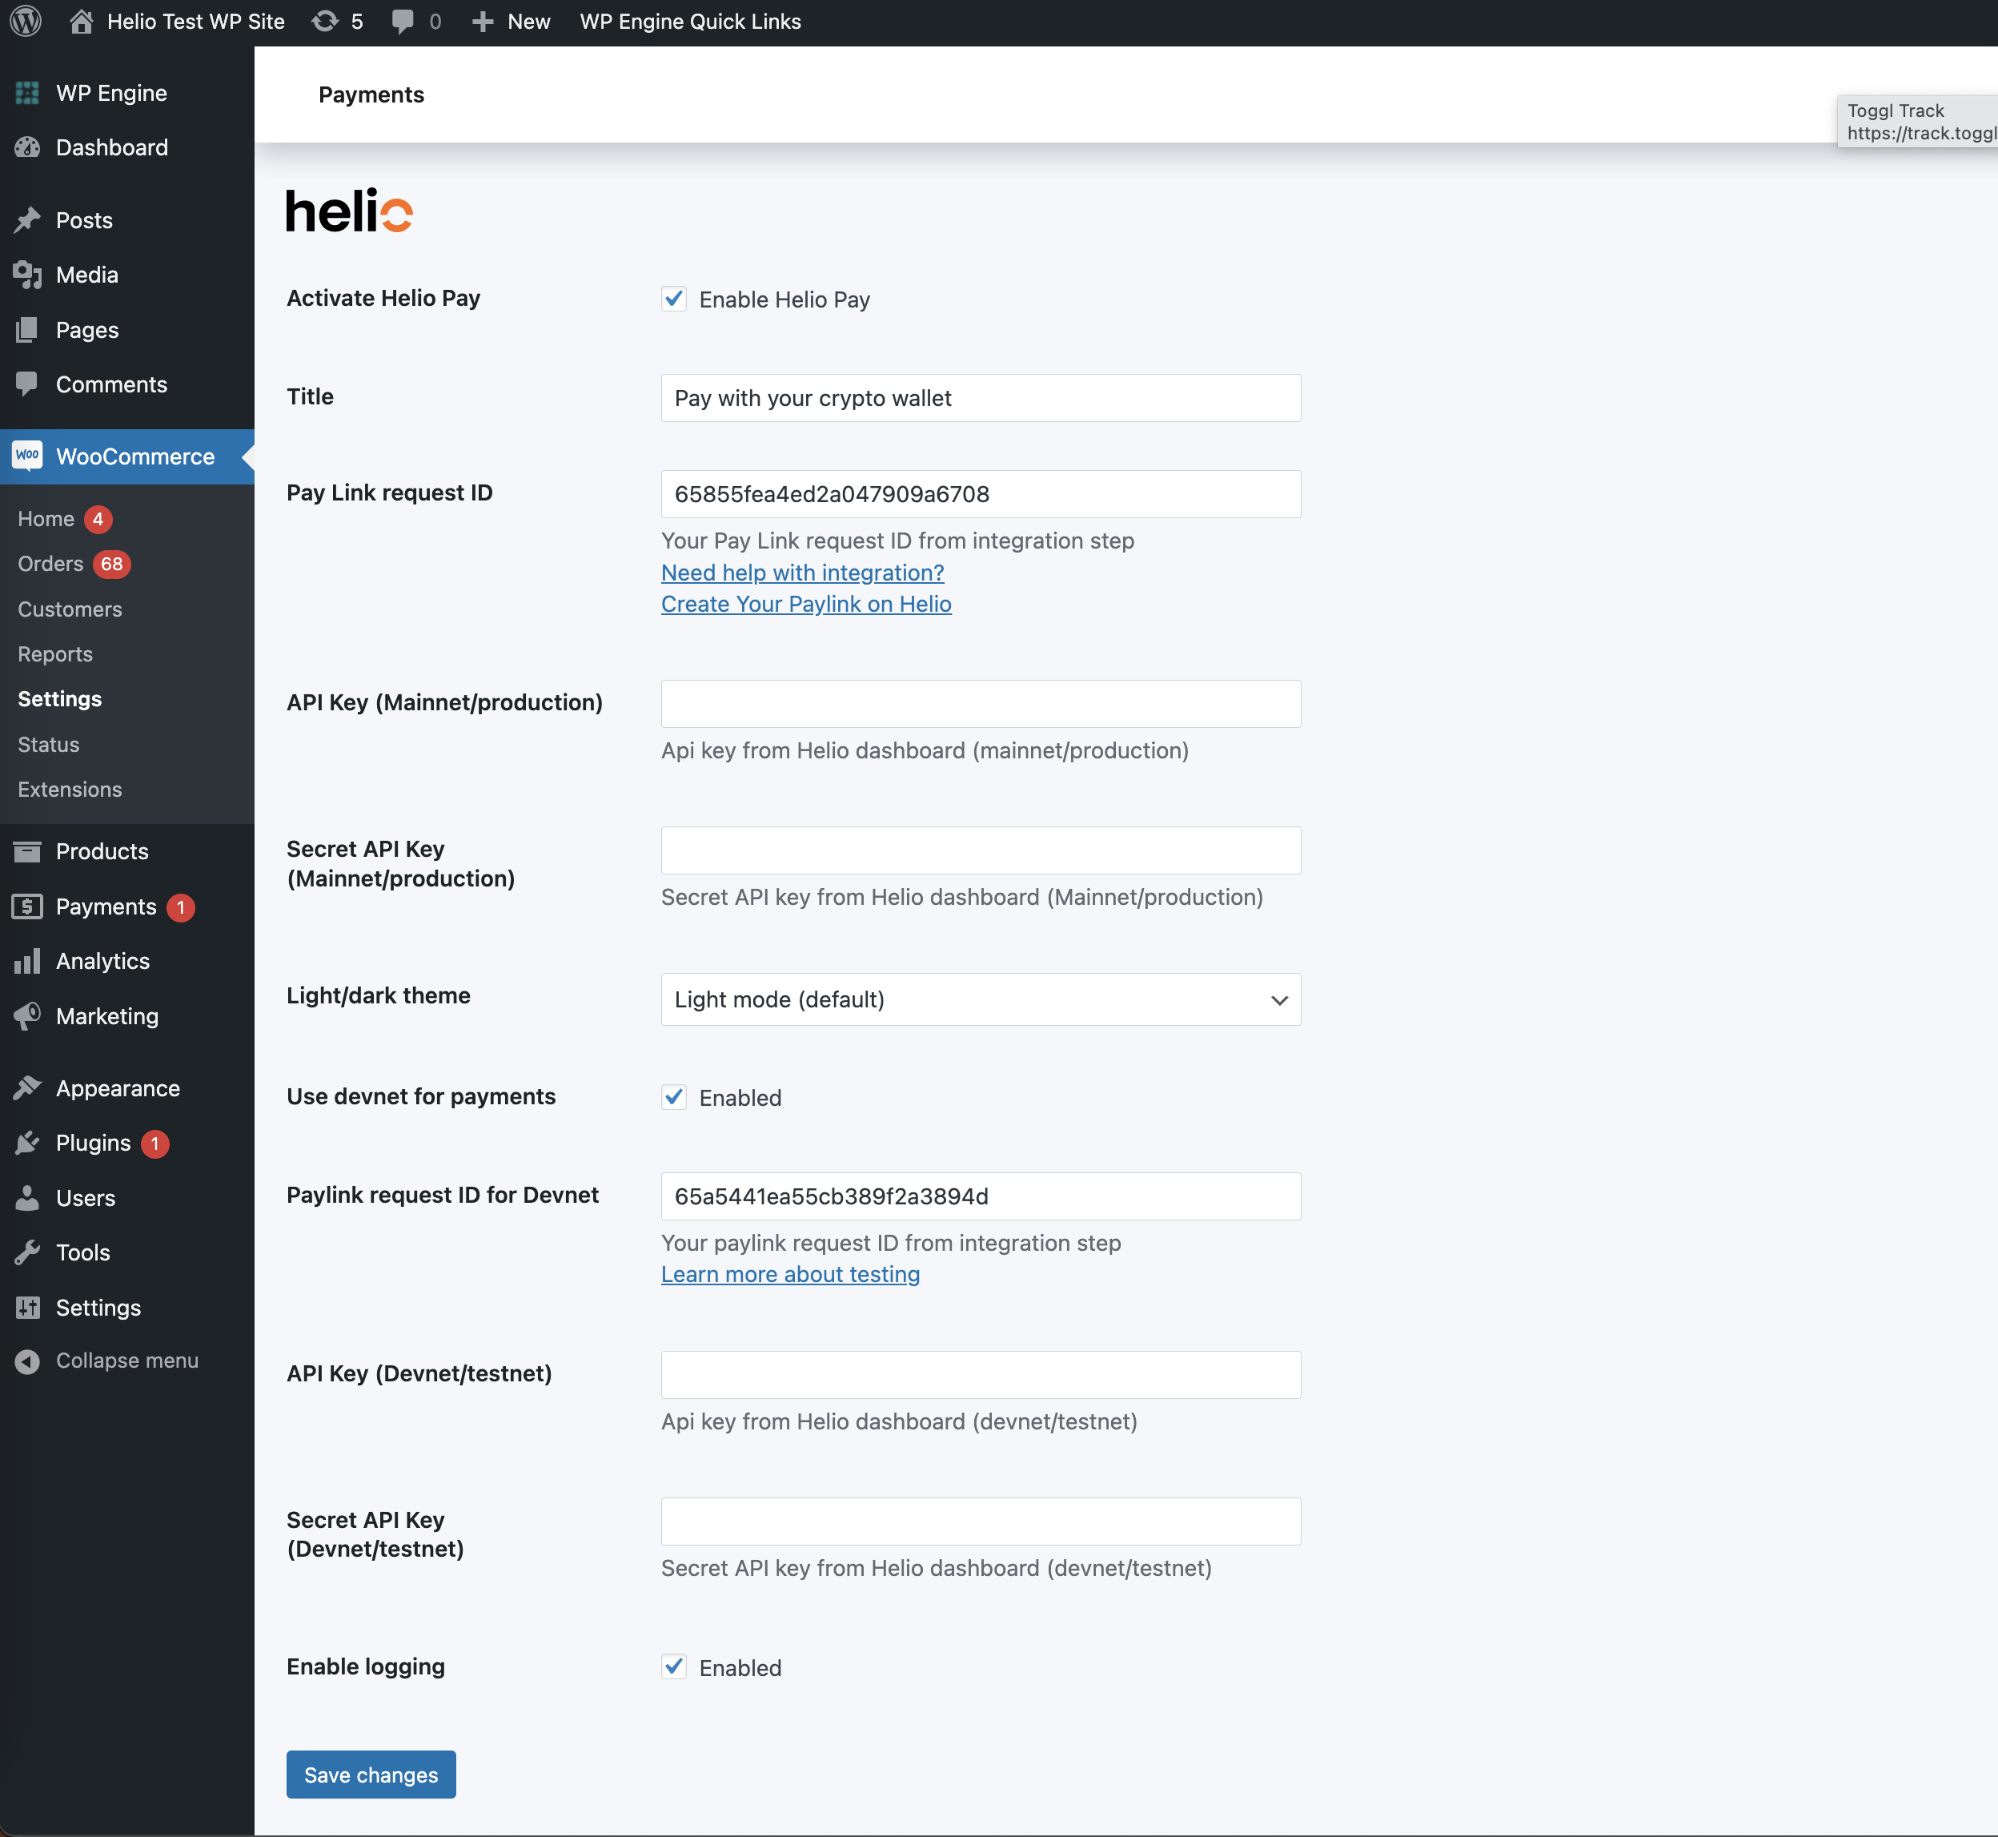Select the Posts pushpin icon
The width and height of the screenshot is (1998, 1837).
click(28, 219)
